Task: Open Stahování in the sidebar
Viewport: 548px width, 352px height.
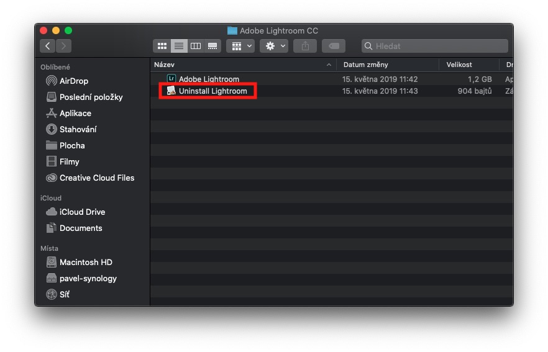Action: click(71, 129)
